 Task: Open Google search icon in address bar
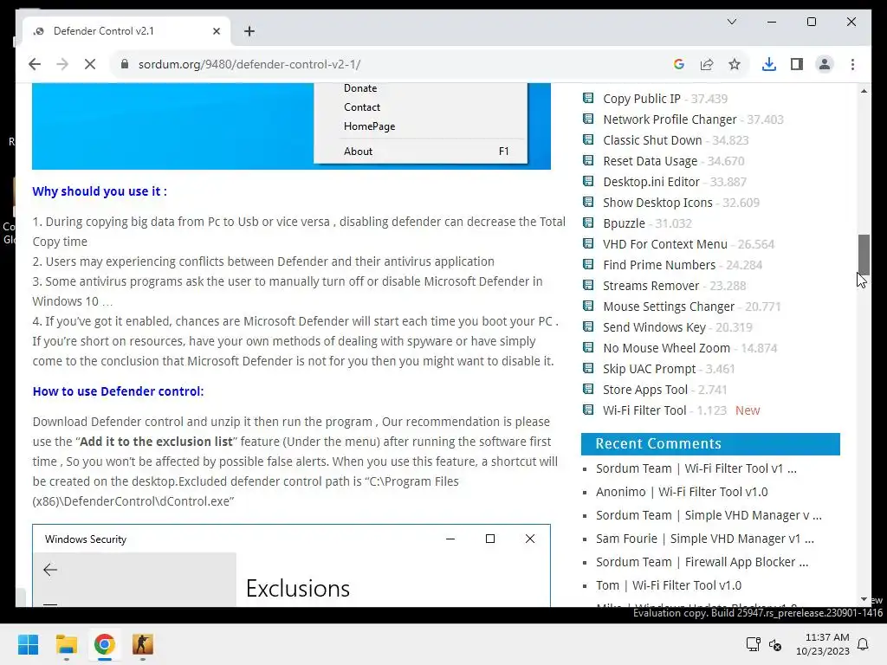(x=679, y=64)
